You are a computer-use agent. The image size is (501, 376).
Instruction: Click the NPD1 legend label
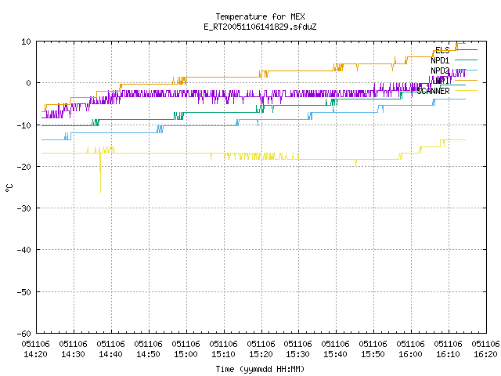(440, 60)
